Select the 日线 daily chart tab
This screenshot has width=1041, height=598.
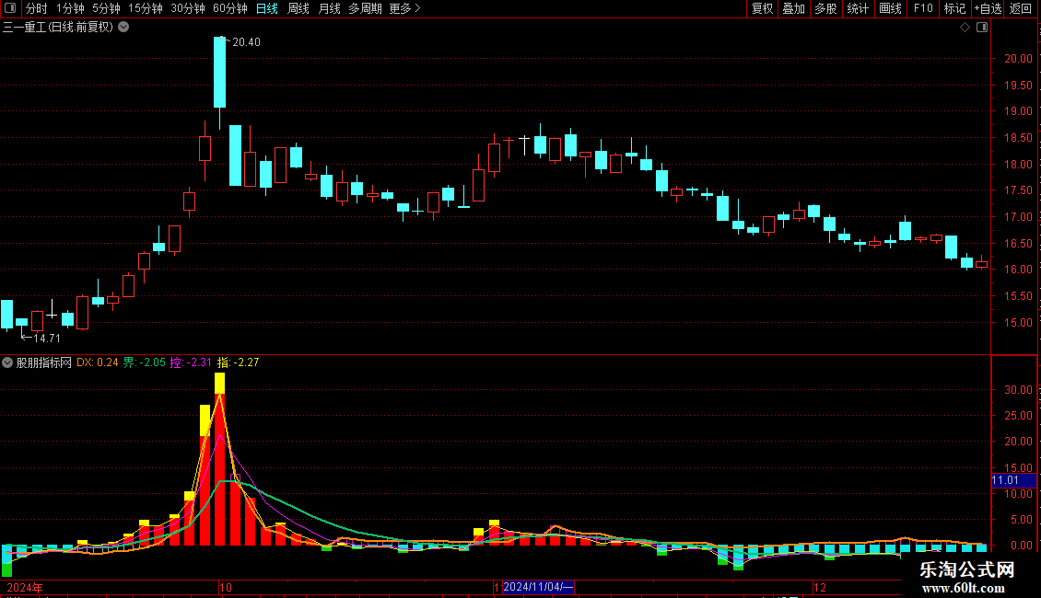click(267, 8)
